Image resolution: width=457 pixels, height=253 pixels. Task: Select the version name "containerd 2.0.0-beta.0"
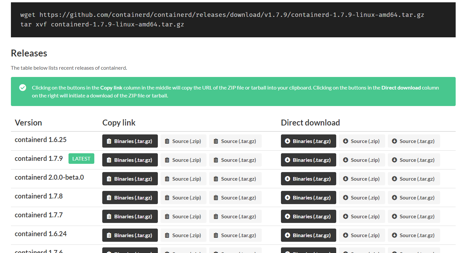[x=49, y=177]
